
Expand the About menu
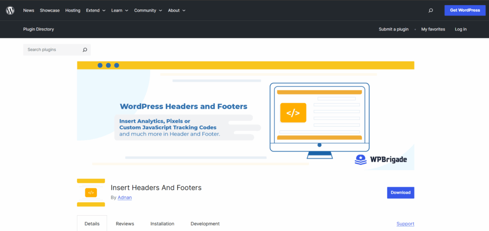[177, 10]
